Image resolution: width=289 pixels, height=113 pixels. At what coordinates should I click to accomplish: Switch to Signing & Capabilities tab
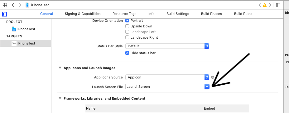83,14
